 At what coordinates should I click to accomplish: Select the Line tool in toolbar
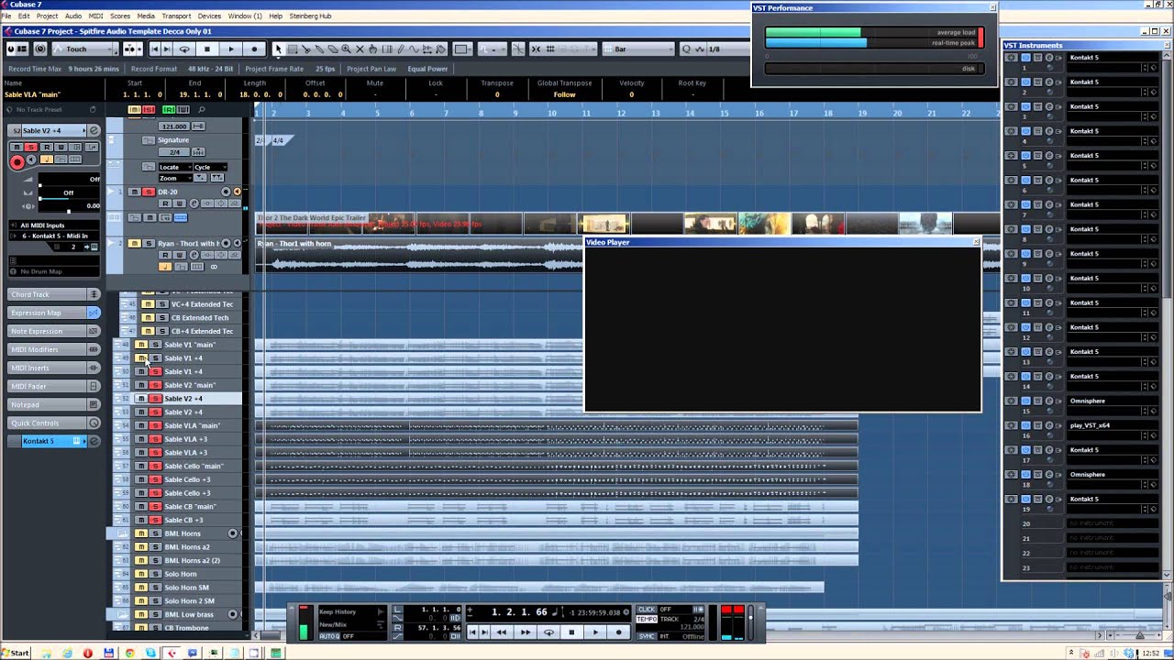tap(414, 49)
